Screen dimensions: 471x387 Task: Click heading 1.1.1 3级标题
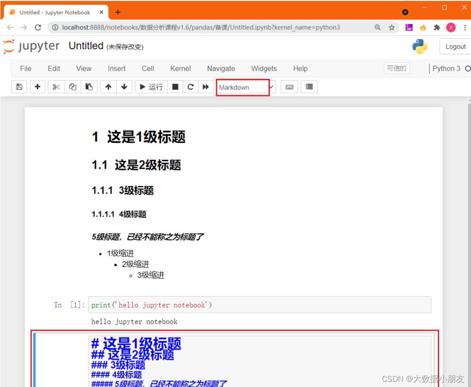[123, 190]
